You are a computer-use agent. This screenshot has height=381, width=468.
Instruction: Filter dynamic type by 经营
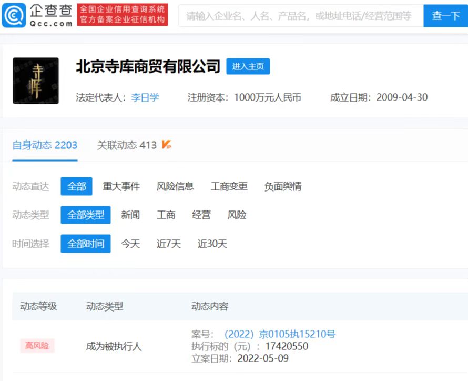(201, 215)
